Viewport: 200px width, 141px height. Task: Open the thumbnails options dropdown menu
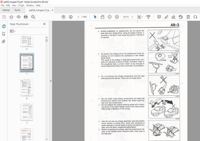(13, 31)
